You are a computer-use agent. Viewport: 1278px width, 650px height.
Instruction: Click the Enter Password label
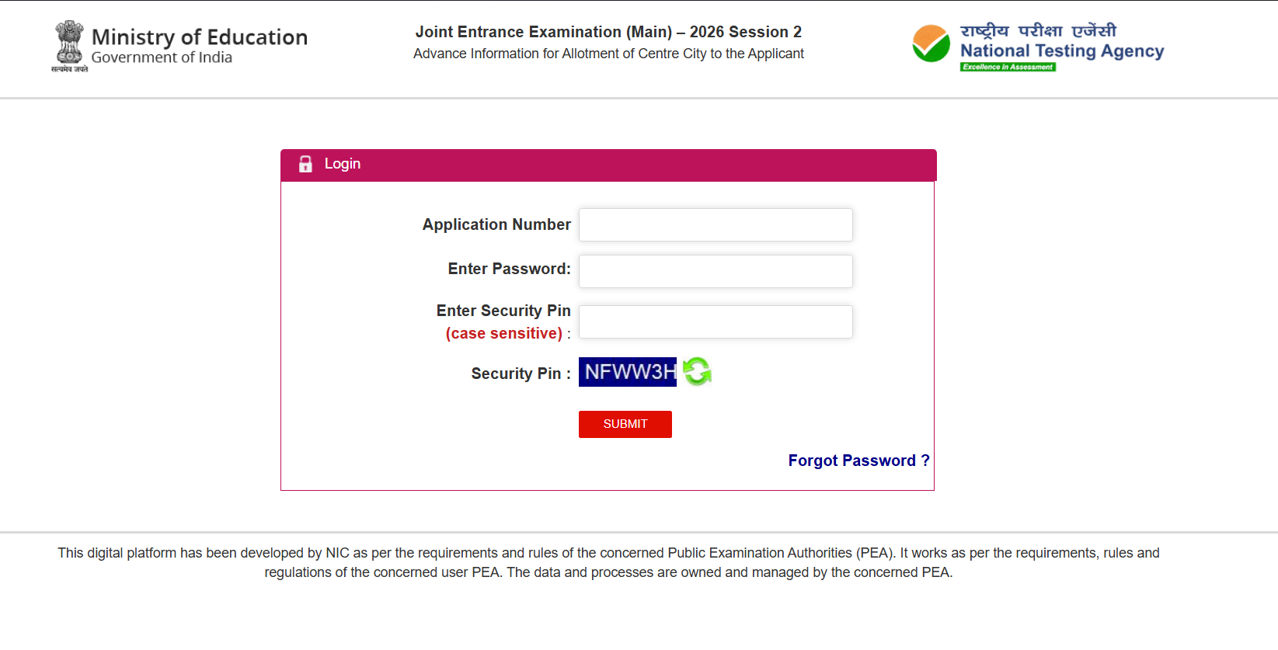(x=509, y=269)
